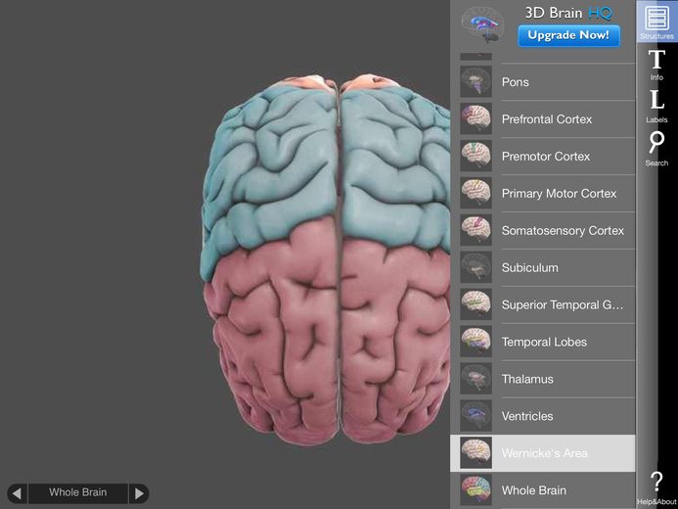This screenshot has height=509, width=678.
Task: Select the Superior Temporal Gyrus thumbnail
Action: click(x=475, y=304)
